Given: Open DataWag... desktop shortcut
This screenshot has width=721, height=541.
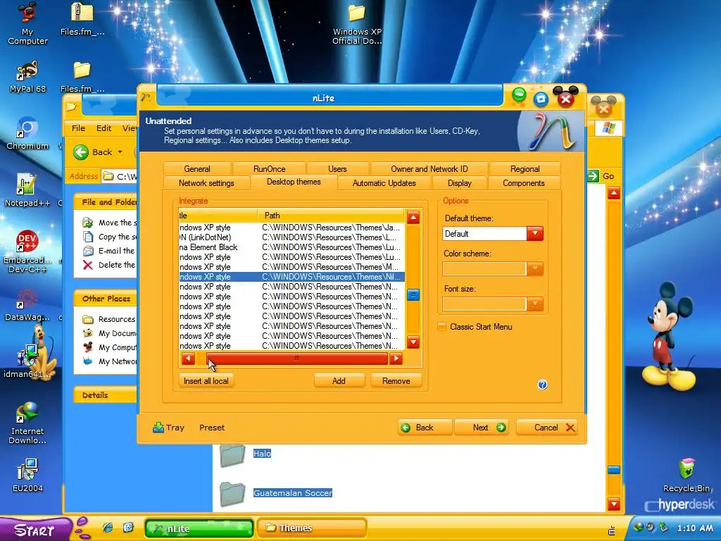Looking at the screenshot, I should (27, 304).
